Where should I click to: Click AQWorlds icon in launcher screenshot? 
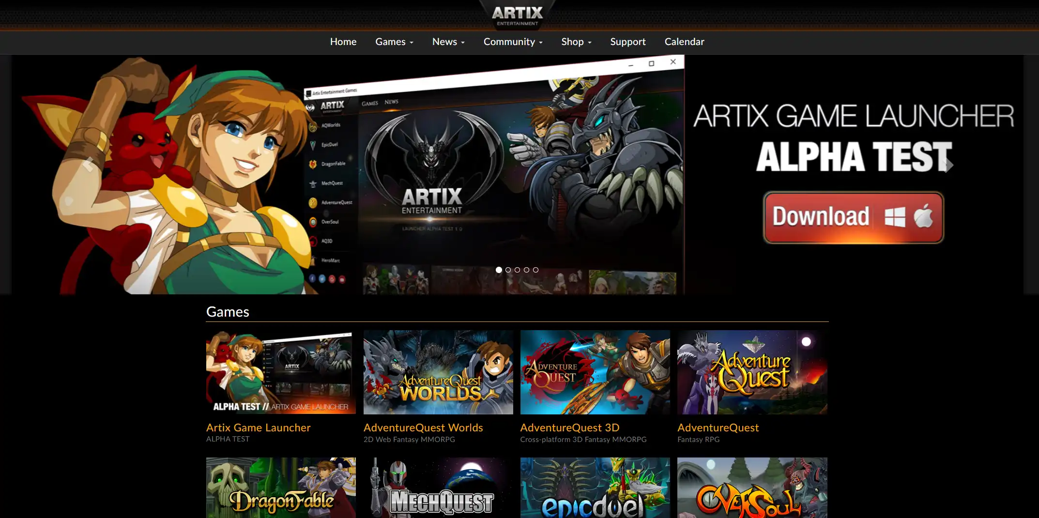[x=313, y=127]
